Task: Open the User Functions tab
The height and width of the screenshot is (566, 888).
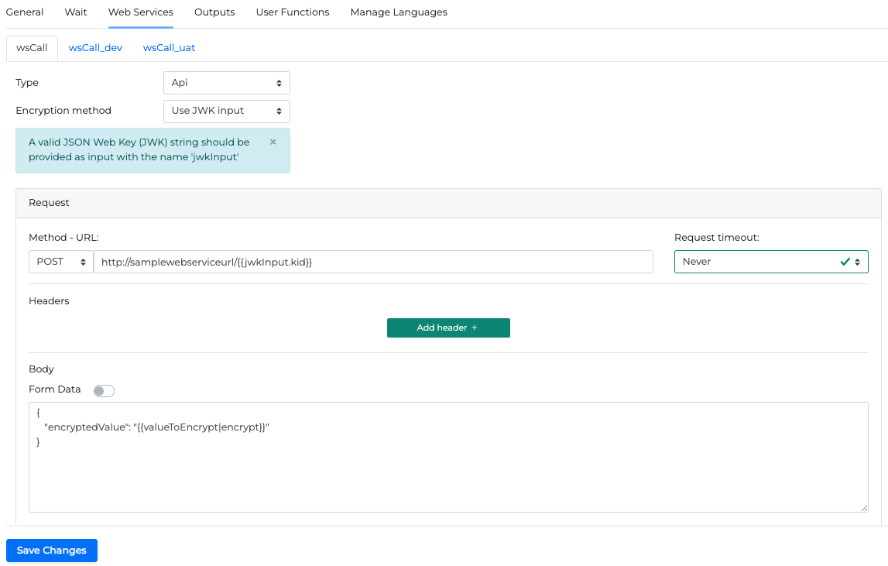Action: [x=293, y=12]
